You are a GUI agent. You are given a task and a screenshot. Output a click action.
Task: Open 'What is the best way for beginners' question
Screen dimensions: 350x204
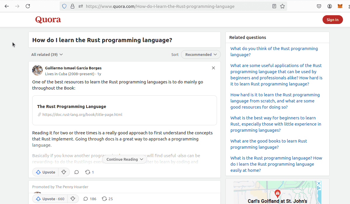click(x=276, y=124)
